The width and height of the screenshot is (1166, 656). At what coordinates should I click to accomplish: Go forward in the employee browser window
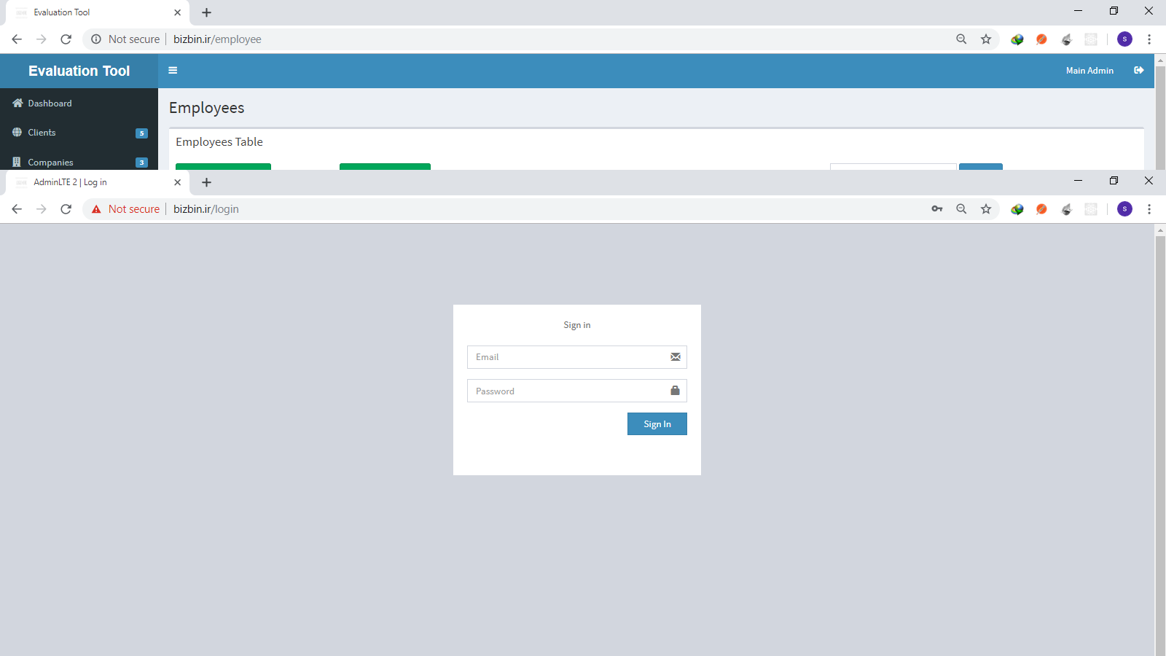point(42,39)
